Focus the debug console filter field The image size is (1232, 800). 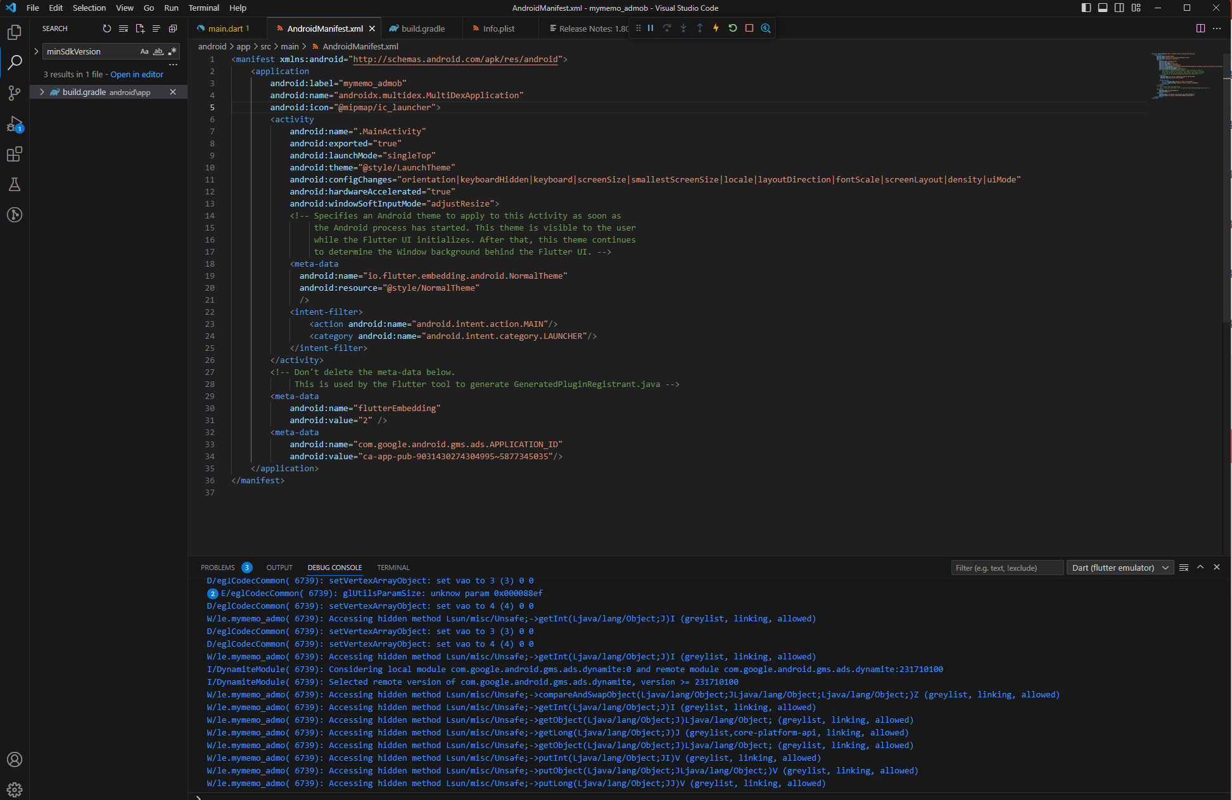click(1007, 568)
